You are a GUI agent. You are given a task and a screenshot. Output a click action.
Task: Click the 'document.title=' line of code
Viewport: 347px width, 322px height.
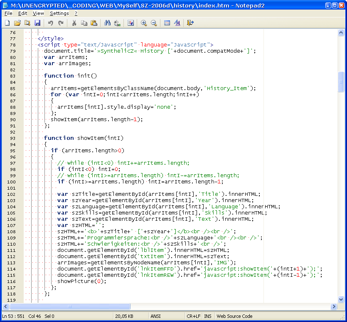click(150, 51)
